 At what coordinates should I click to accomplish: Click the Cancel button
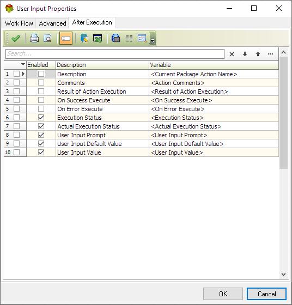pyautogui.click(x=266, y=294)
